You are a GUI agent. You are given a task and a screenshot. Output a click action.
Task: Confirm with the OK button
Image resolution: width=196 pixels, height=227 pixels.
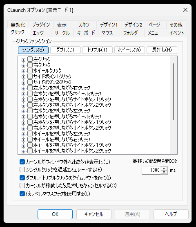[55, 214]
